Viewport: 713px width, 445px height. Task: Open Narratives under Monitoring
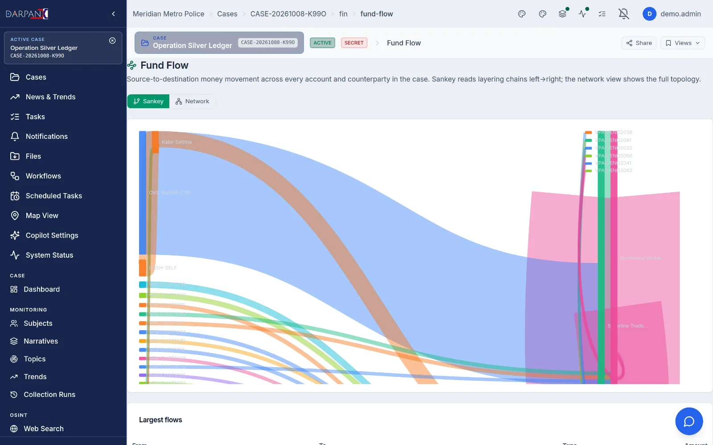[63, 341]
